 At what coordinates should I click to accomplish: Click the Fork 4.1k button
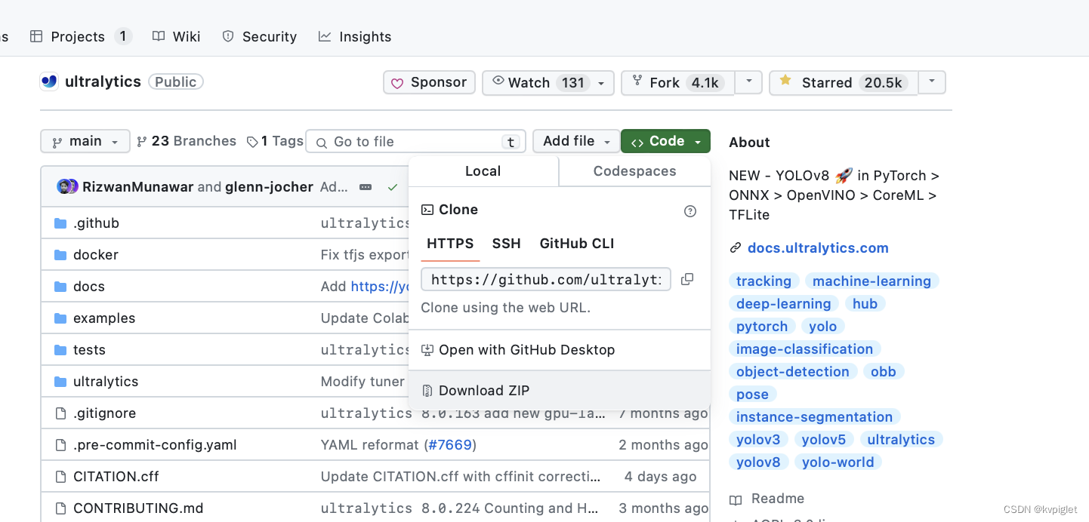pyautogui.click(x=678, y=82)
